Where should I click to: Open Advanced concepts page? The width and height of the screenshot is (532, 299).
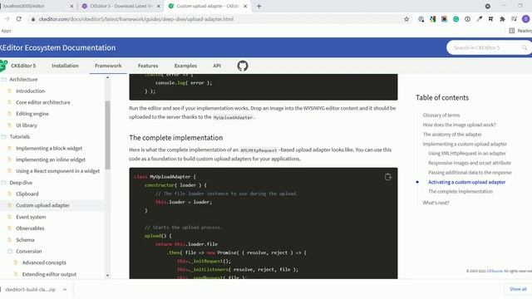coord(44,262)
